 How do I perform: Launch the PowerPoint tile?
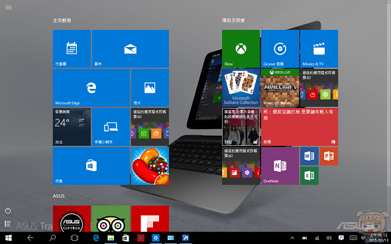click(329, 156)
